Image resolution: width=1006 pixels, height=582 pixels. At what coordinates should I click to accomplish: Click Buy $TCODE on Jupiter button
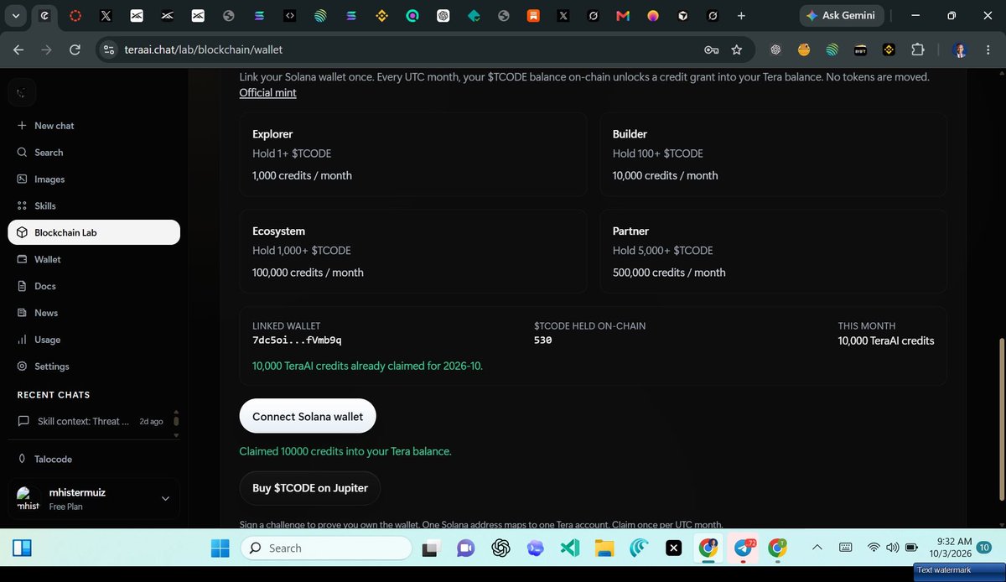310,488
